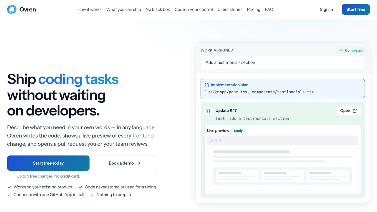Click the WORK ASSIGNED label

click(x=217, y=50)
